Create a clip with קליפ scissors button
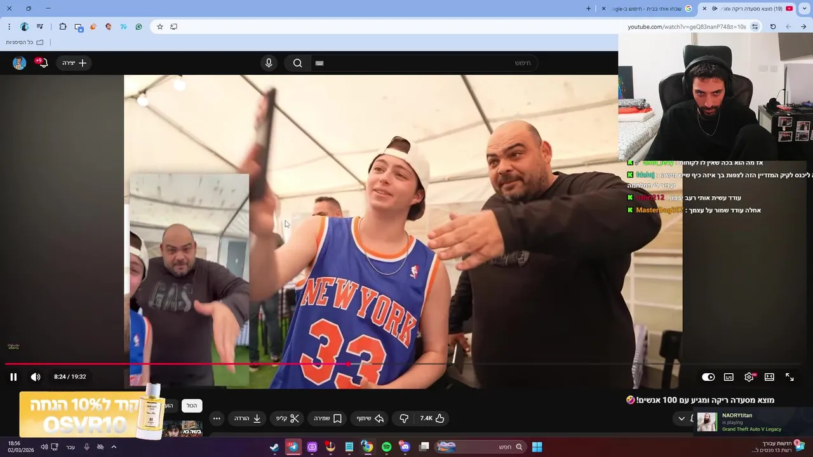 tap(287, 418)
